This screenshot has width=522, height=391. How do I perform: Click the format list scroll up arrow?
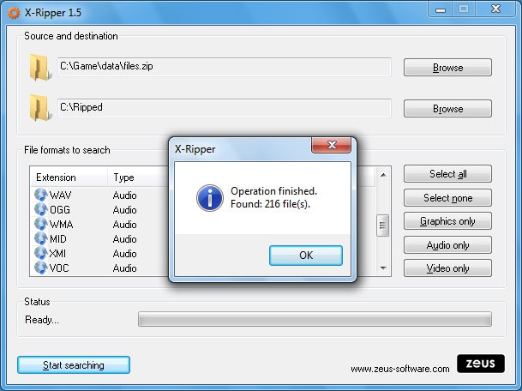[x=383, y=175]
